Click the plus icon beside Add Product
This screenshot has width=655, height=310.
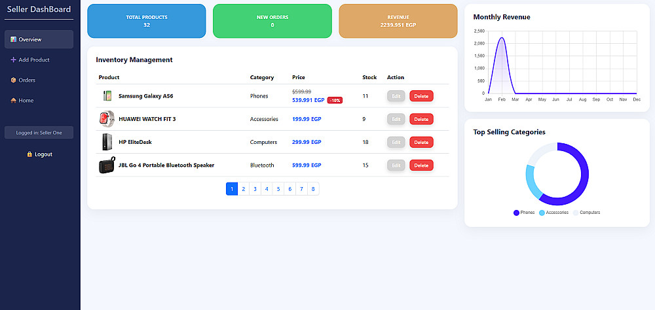click(13, 60)
